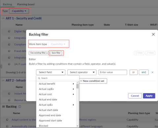
Task: Click the Redo button
Action: [x=150, y=53]
